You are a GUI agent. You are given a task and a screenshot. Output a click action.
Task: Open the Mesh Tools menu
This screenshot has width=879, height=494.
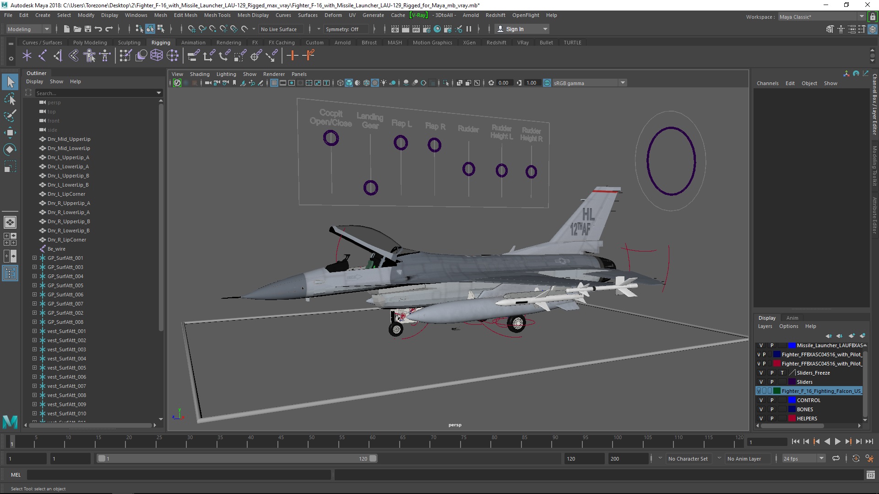coord(217,15)
